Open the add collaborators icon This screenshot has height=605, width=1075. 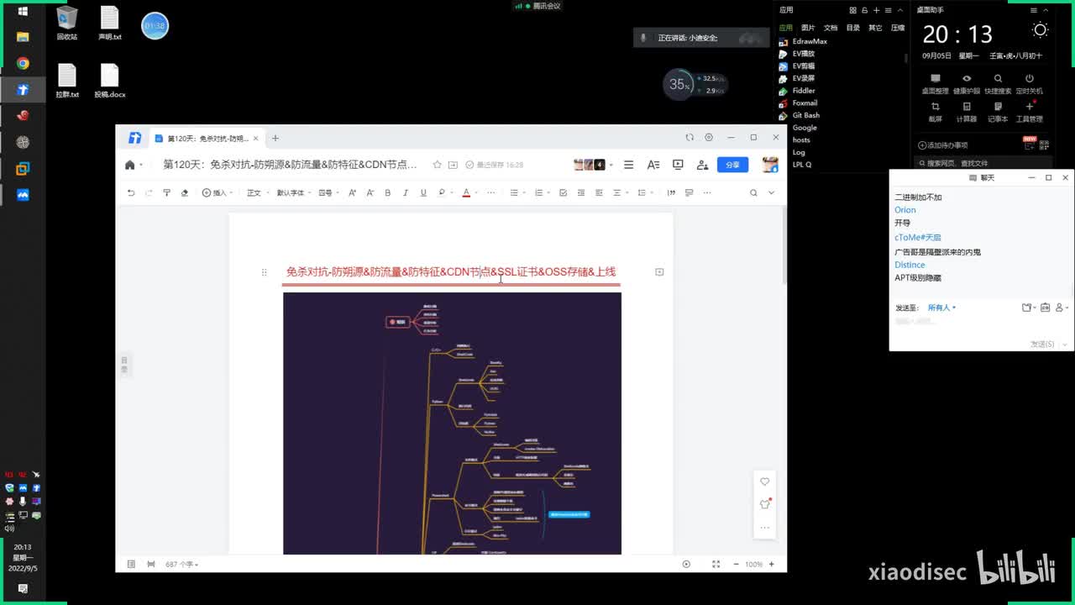click(702, 165)
